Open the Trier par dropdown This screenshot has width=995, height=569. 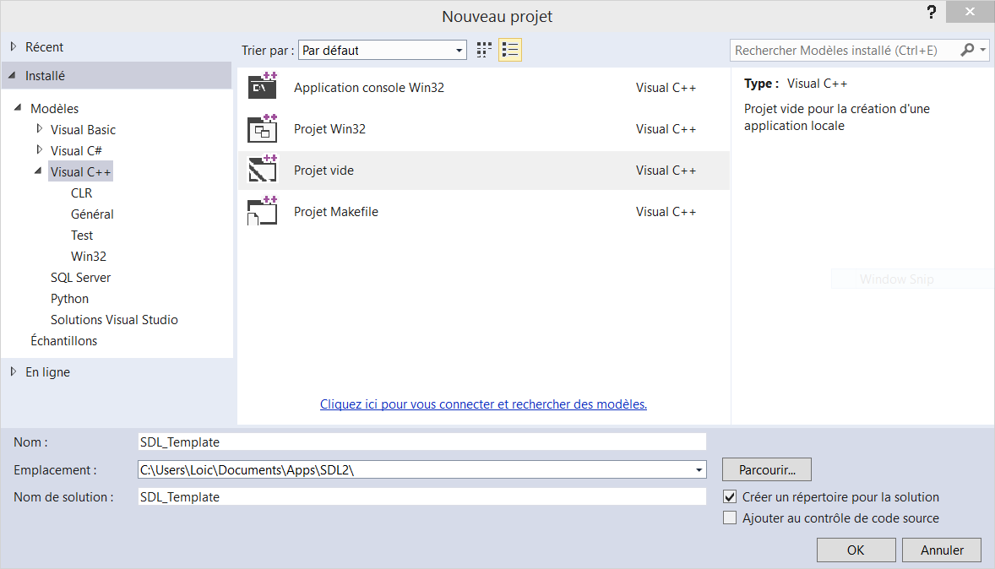[x=382, y=51]
